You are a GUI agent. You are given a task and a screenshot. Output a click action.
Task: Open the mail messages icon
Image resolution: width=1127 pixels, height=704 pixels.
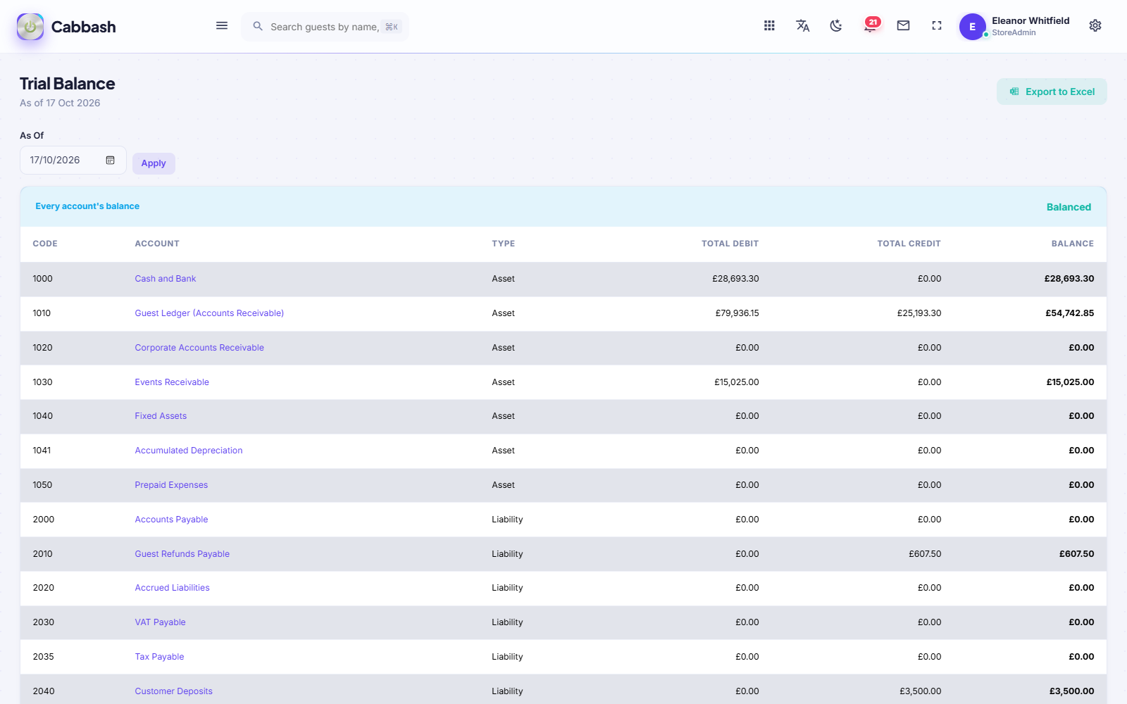coord(903,26)
